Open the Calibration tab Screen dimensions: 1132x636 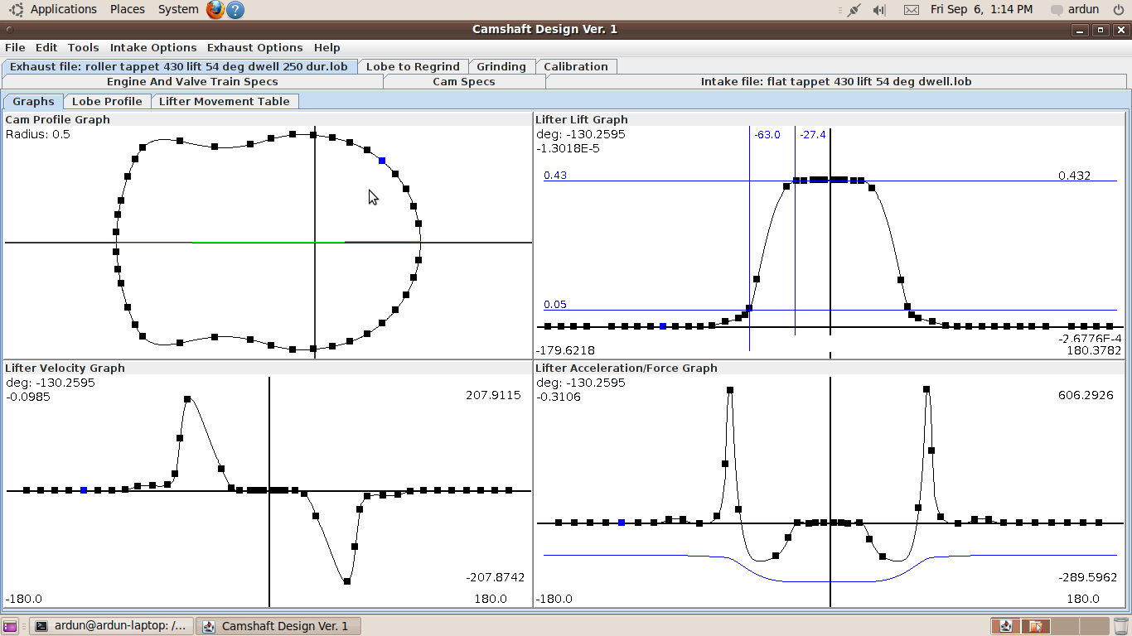point(575,66)
